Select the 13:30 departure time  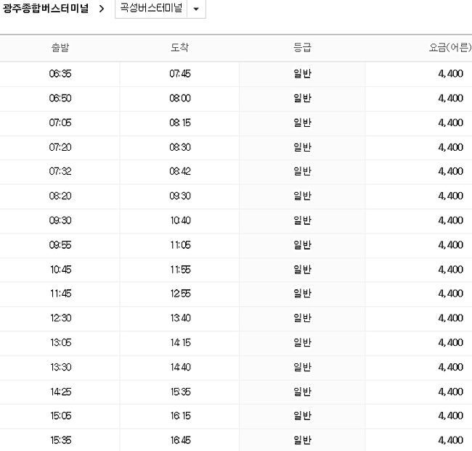[61, 368]
